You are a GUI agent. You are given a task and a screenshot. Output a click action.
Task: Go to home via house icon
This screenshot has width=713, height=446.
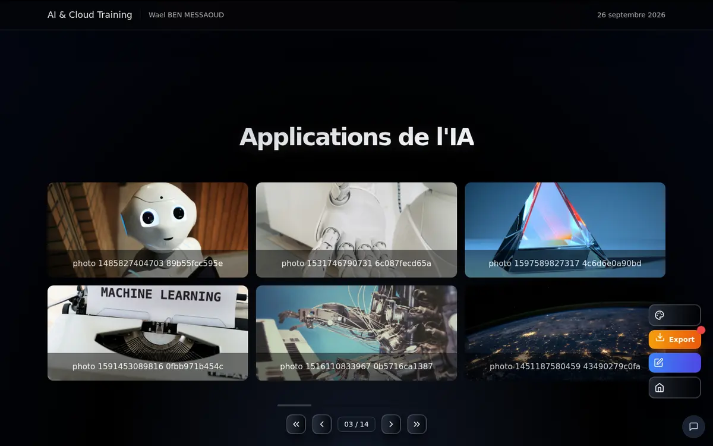tap(674, 388)
